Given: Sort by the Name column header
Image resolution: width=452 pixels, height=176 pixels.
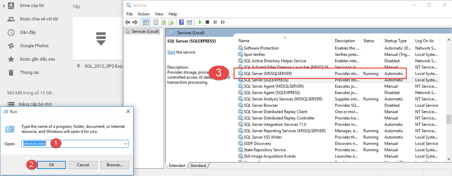Looking at the screenshot, I should click(x=285, y=41).
